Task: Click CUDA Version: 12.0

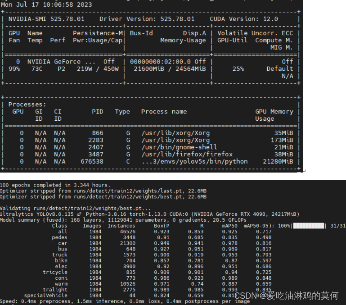Action: pos(244,19)
